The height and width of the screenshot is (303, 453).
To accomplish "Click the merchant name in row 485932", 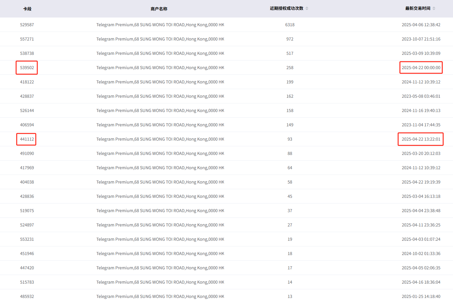I will (x=160, y=296).
